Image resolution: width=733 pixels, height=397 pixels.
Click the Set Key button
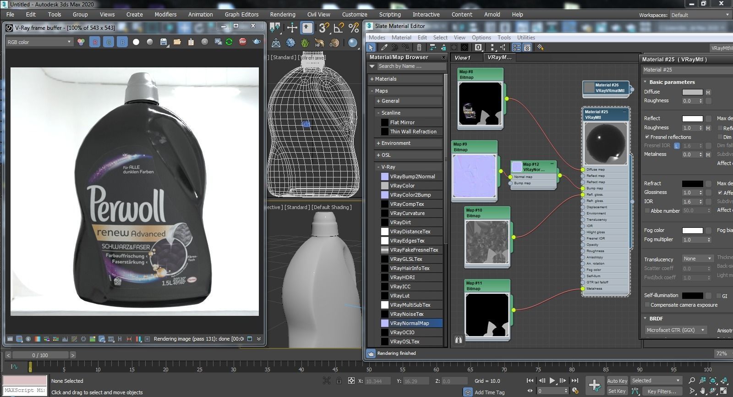(617, 391)
